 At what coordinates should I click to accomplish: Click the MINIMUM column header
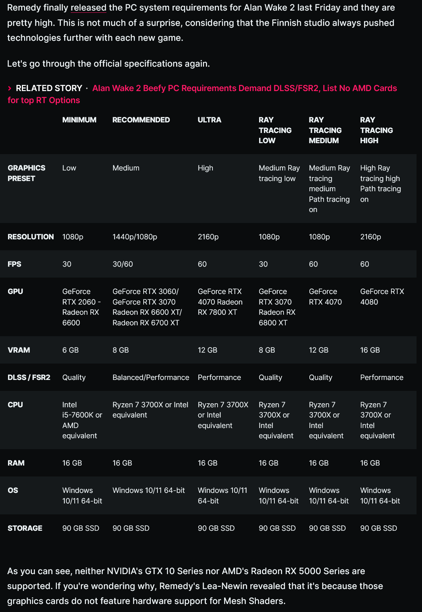(79, 120)
